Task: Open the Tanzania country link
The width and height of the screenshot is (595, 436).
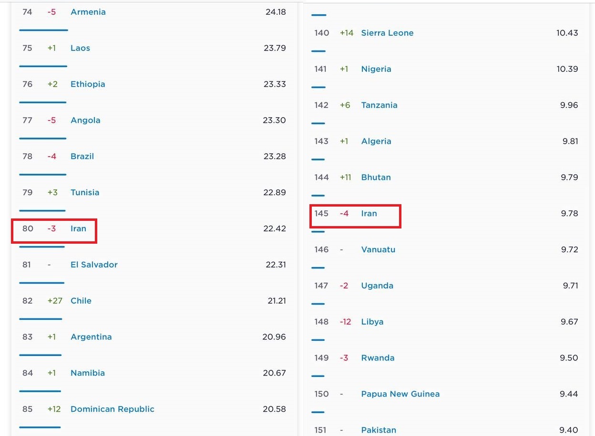Action: tap(379, 105)
